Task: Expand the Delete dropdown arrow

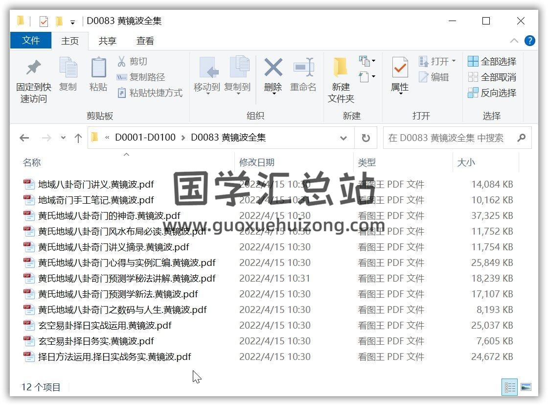Action: click(x=274, y=94)
